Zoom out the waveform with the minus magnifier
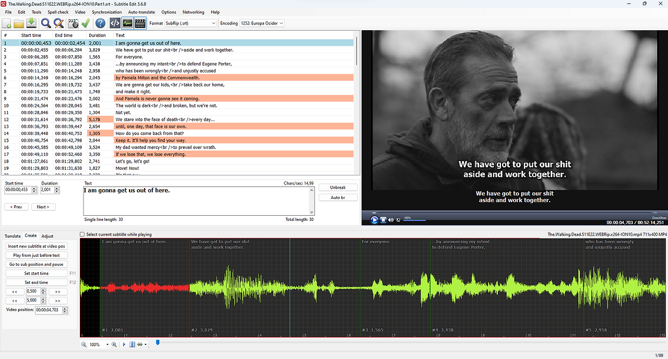Image resolution: width=668 pixels, height=359 pixels. click(x=84, y=344)
